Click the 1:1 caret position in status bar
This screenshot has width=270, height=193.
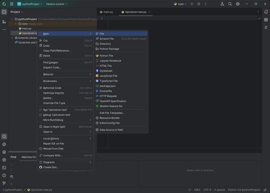tap(189, 190)
